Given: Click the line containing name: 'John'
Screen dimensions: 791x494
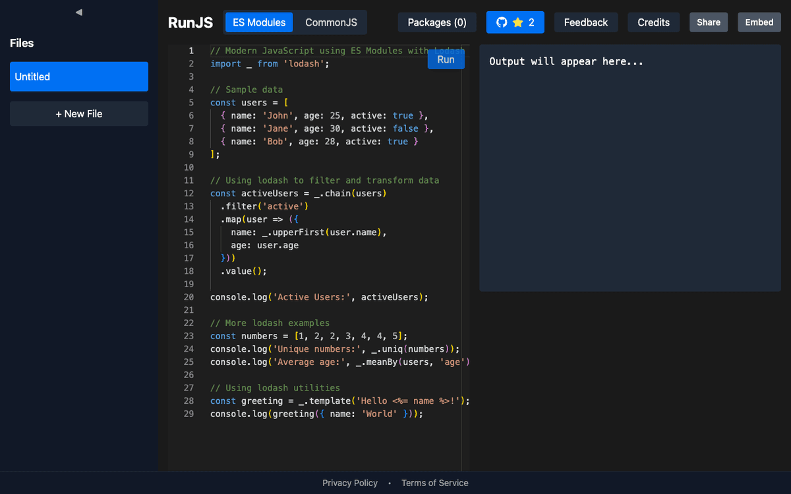Looking at the screenshot, I should click(x=324, y=115).
